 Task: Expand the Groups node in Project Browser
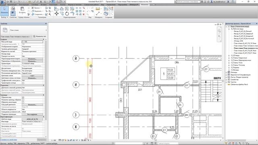click(x=227, y=82)
